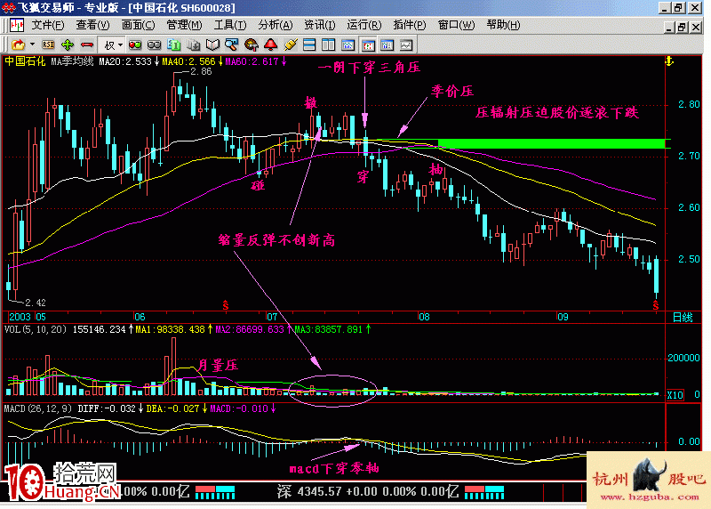Click the 2003 year label on date axis

click(20, 317)
